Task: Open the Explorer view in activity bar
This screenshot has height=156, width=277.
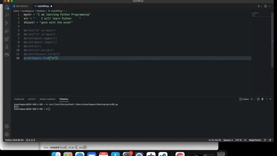Action: point(7,7)
